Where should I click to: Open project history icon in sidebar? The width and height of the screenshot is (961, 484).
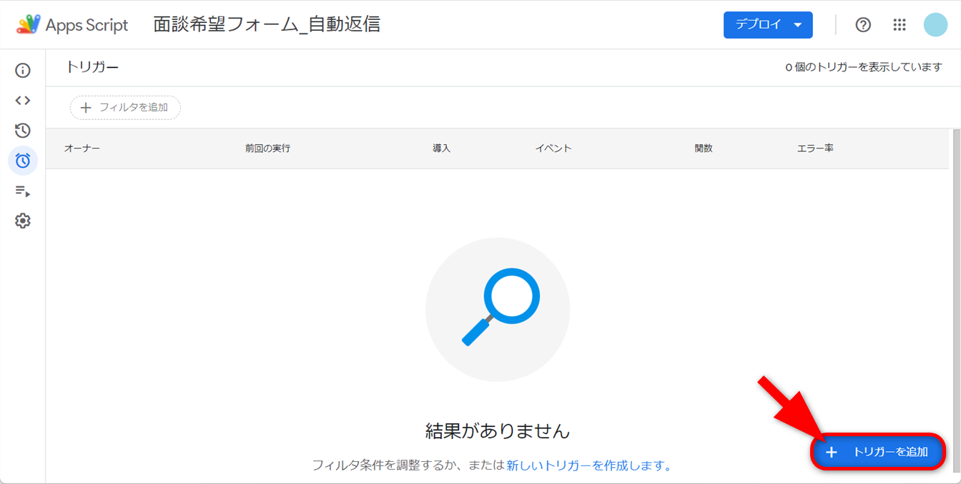point(23,131)
